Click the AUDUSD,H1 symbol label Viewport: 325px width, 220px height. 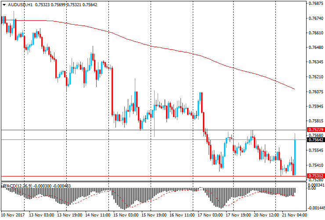pos(20,4)
